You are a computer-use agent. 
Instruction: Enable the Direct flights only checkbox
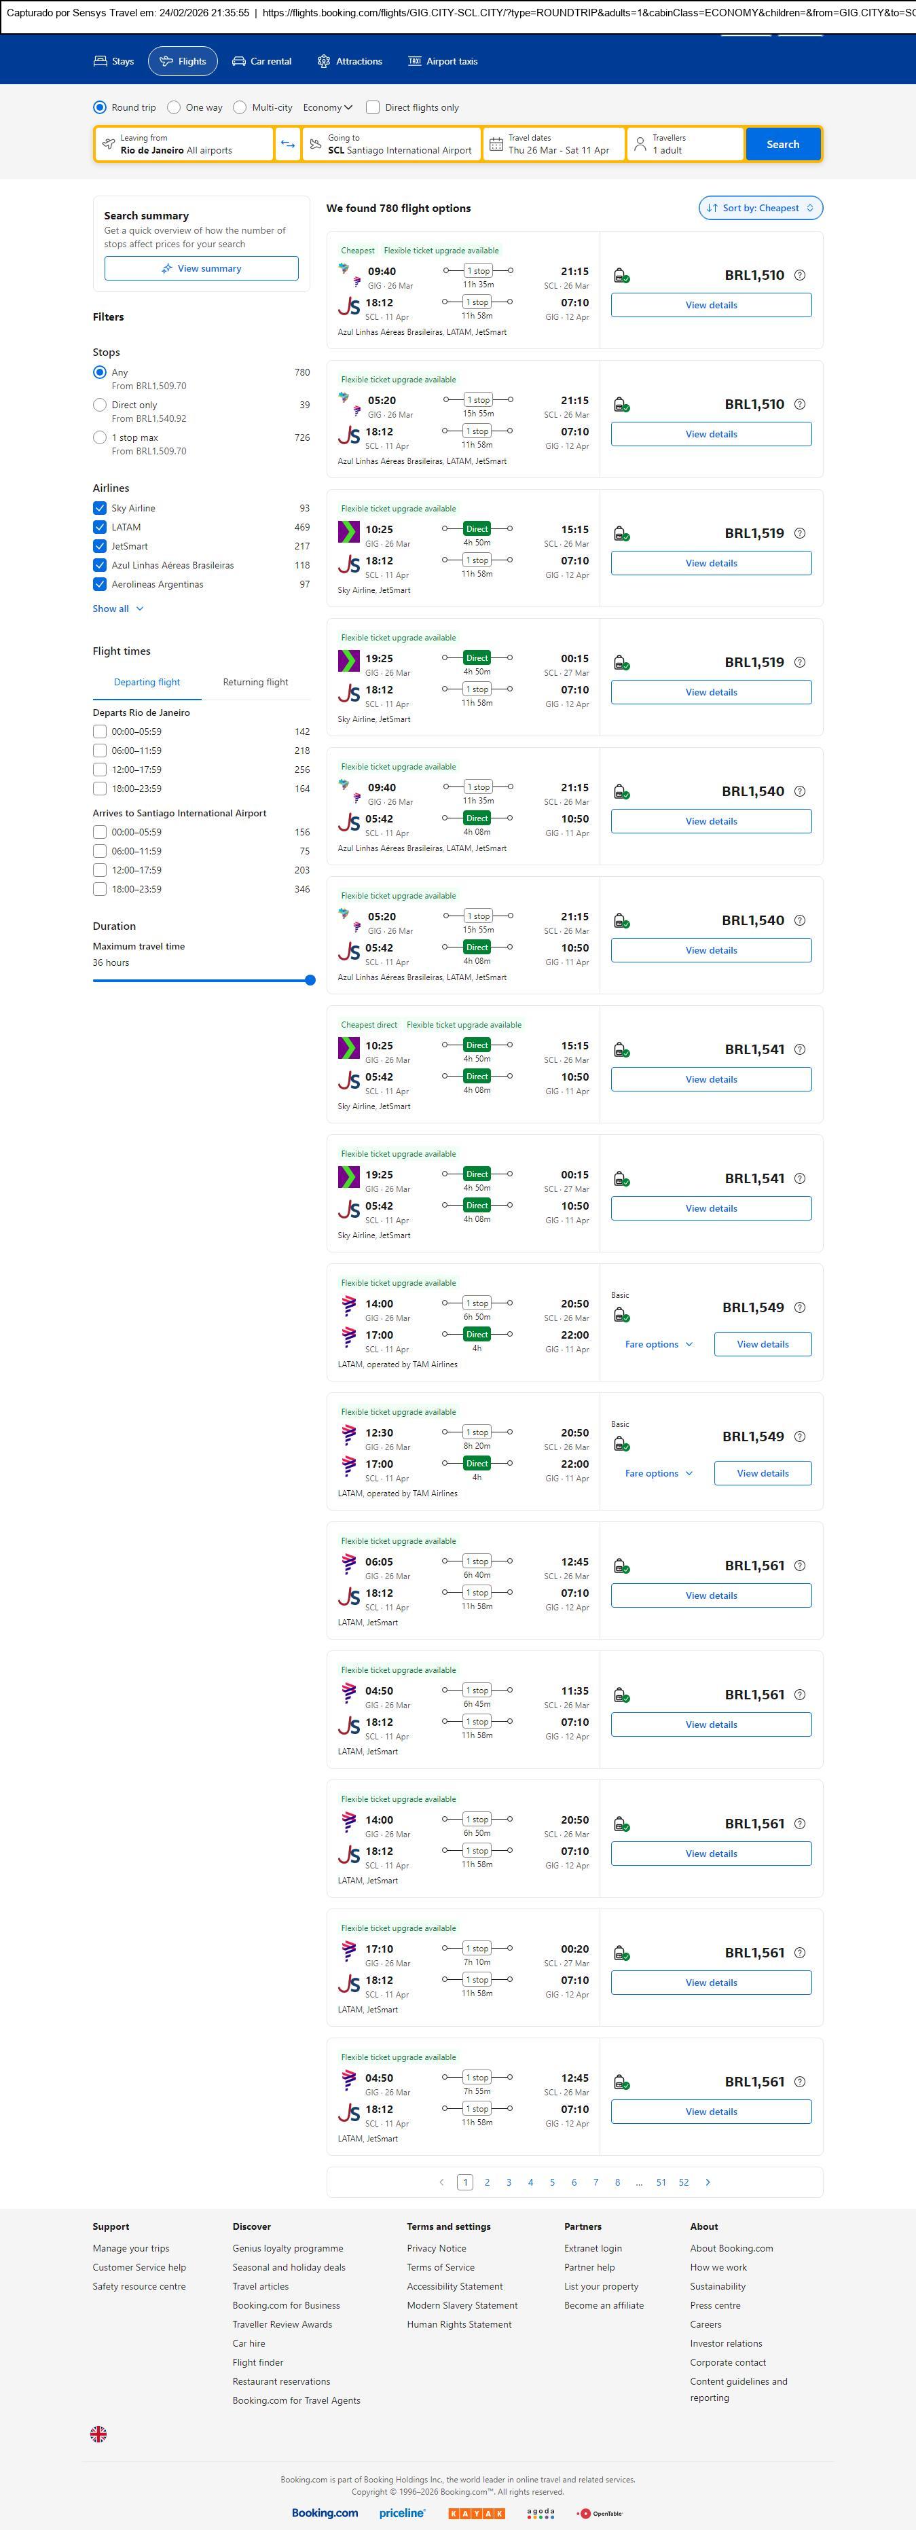(x=373, y=107)
